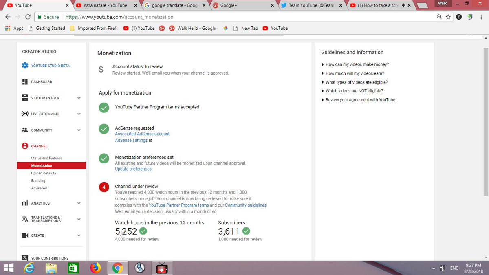The width and height of the screenshot is (489, 275).
Task: Click Chrome icon in taskbar
Action: [x=118, y=268]
